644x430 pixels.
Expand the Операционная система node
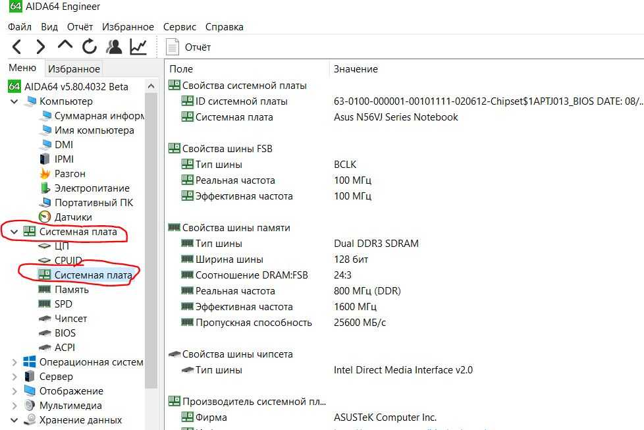pyautogui.click(x=14, y=362)
